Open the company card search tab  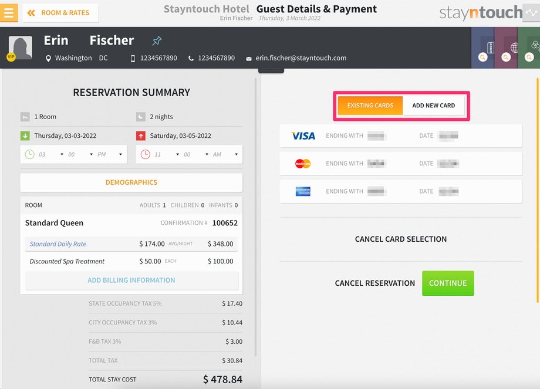pos(483,48)
